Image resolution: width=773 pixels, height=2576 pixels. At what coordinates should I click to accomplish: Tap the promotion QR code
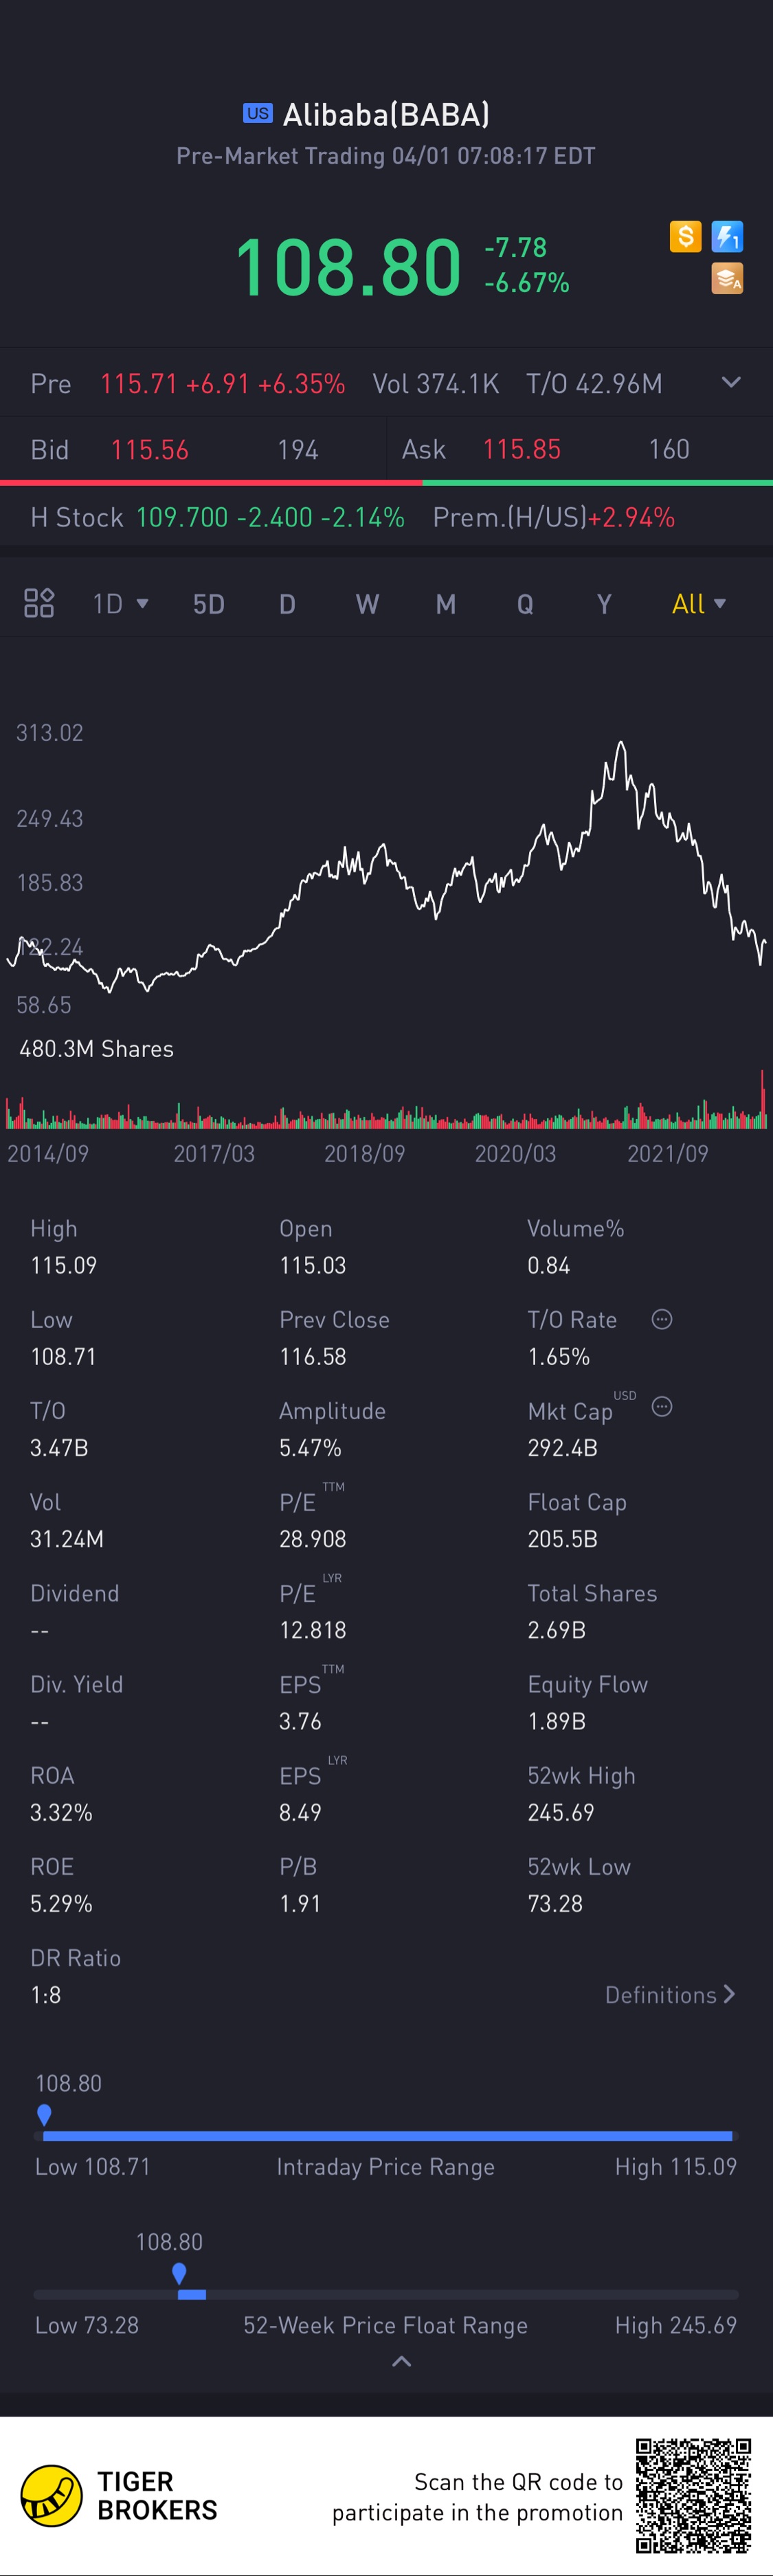pos(693,2495)
